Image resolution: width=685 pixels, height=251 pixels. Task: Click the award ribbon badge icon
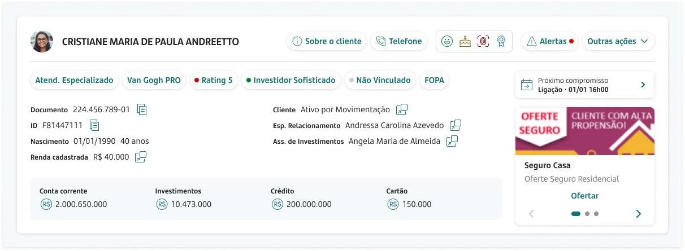coord(500,41)
